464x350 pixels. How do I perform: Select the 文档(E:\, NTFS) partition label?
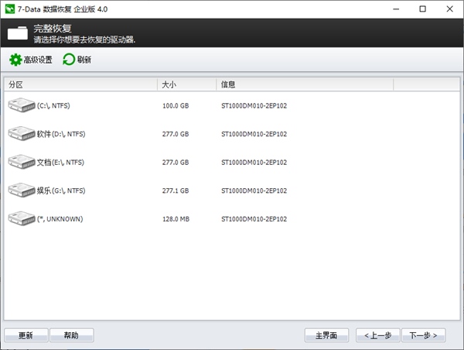(60, 163)
